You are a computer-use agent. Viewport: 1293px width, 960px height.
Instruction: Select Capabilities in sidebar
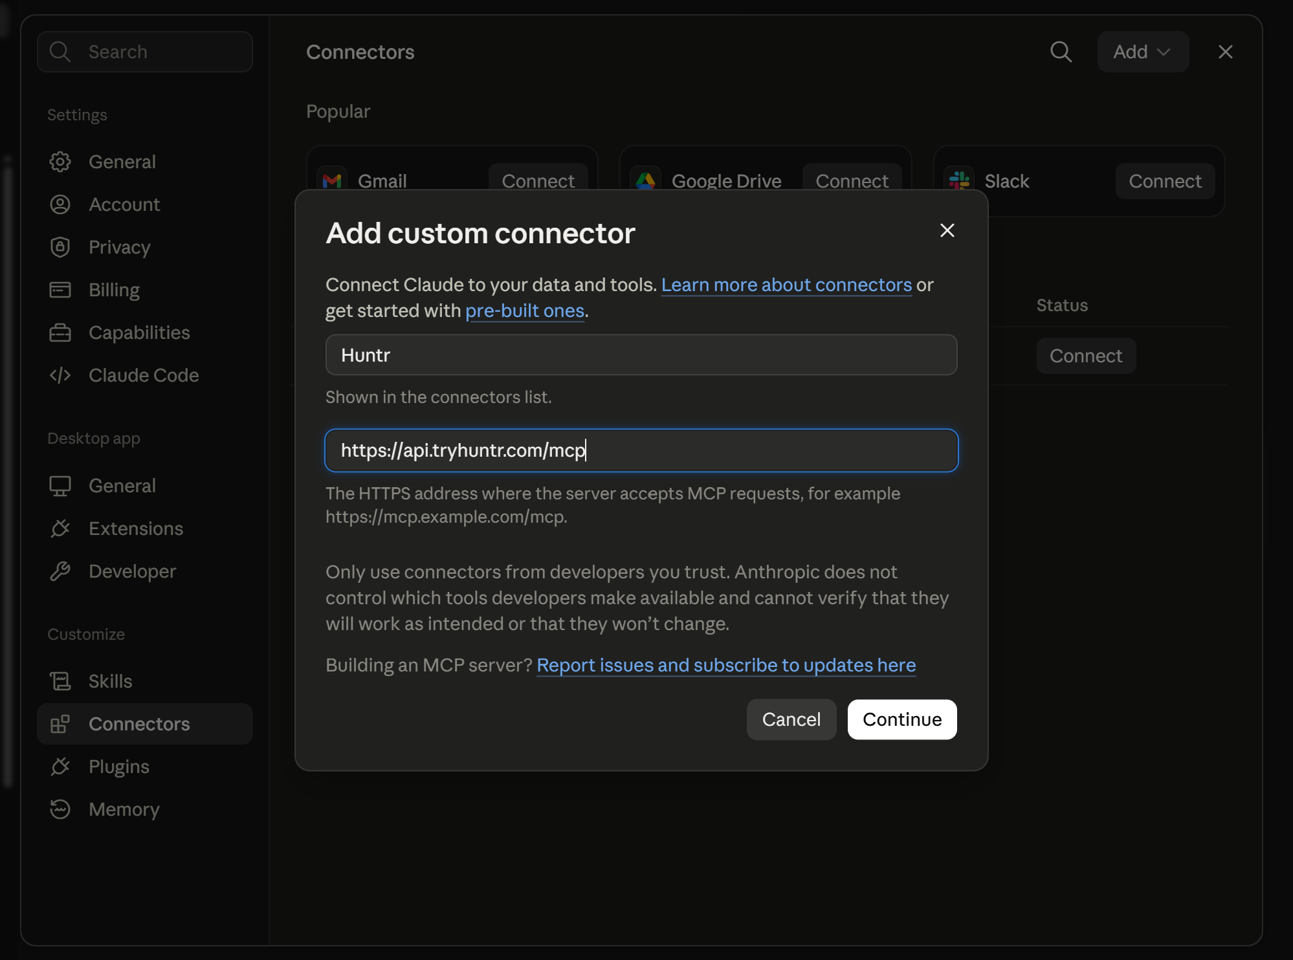click(144, 333)
